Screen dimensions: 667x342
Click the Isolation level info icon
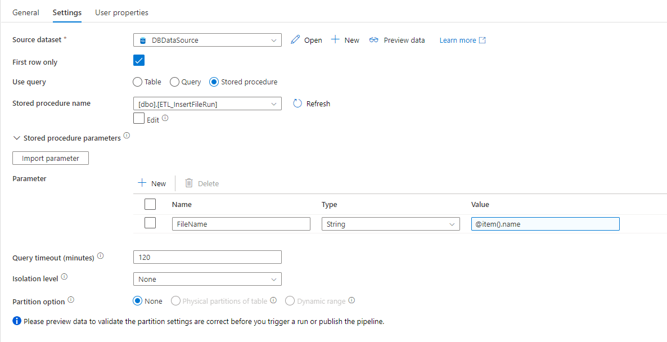tap(64, 277)
